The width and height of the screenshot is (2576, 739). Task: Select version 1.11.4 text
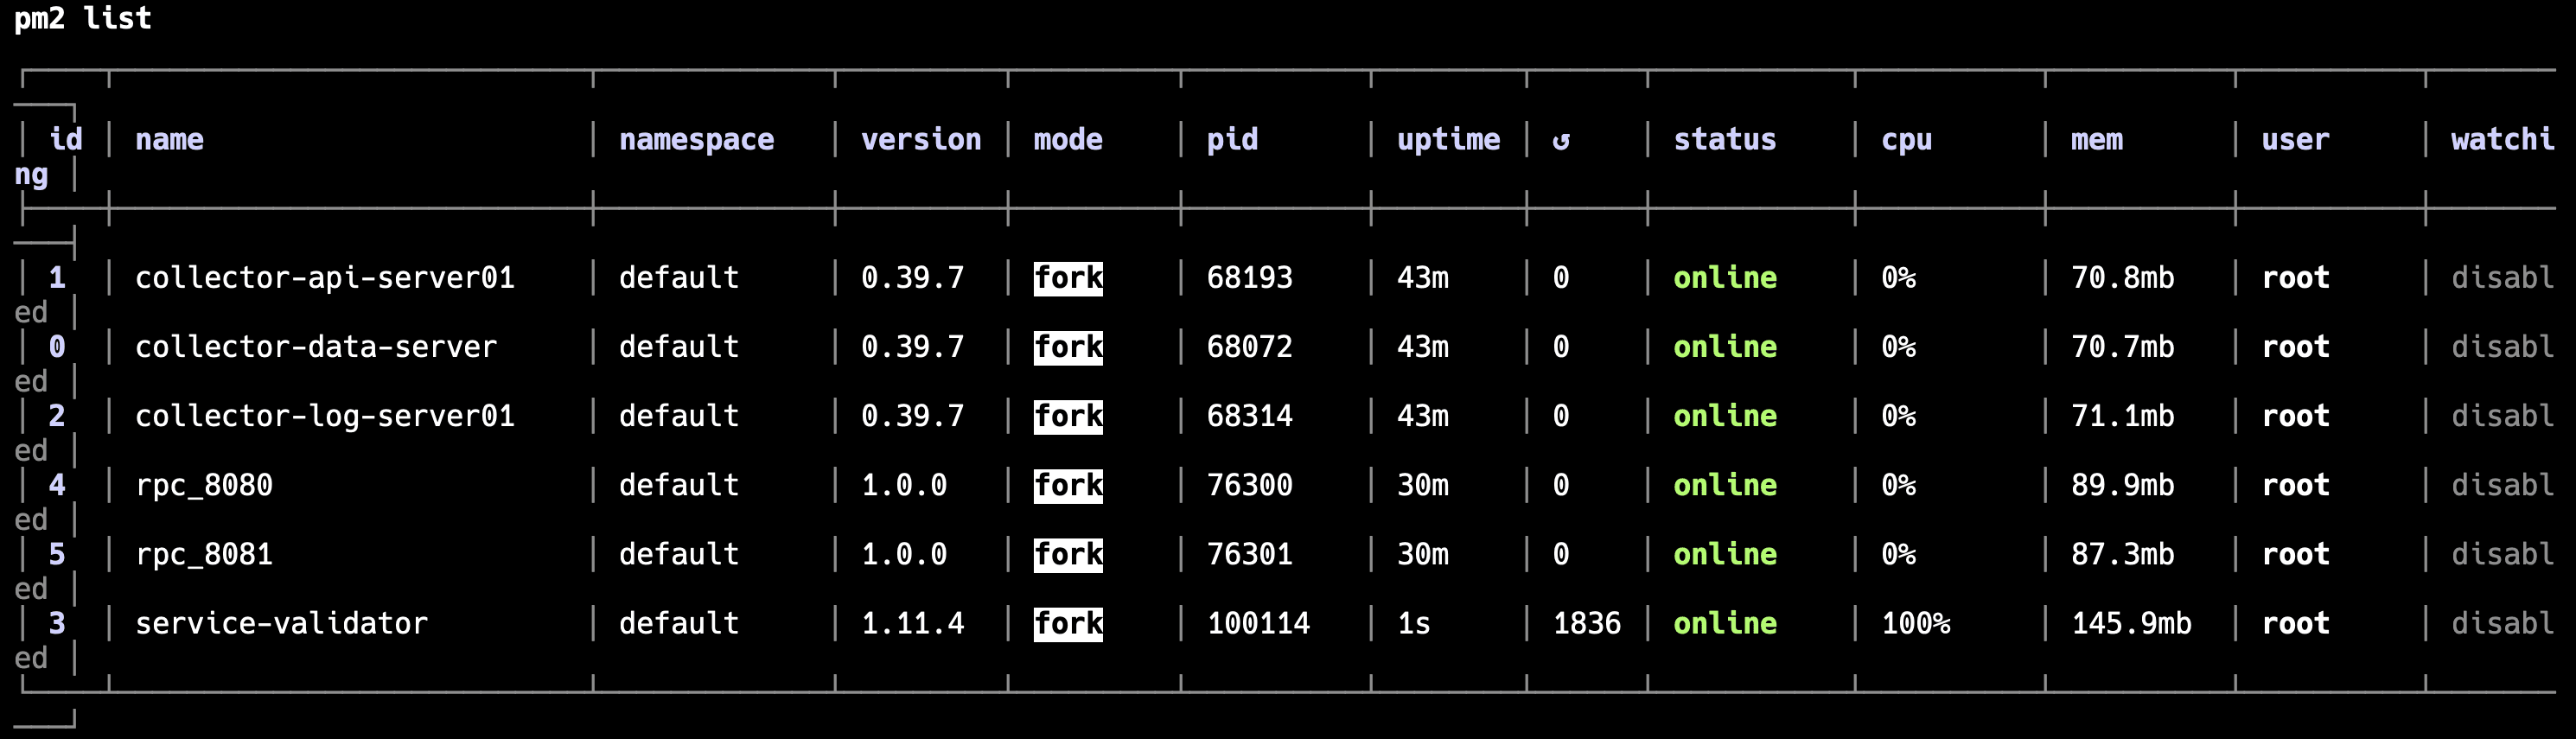pos(913,624)
